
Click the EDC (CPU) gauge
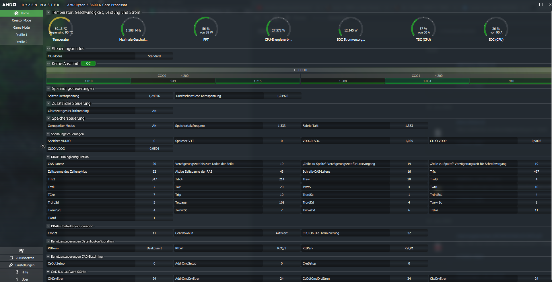(x=496, y=29)
